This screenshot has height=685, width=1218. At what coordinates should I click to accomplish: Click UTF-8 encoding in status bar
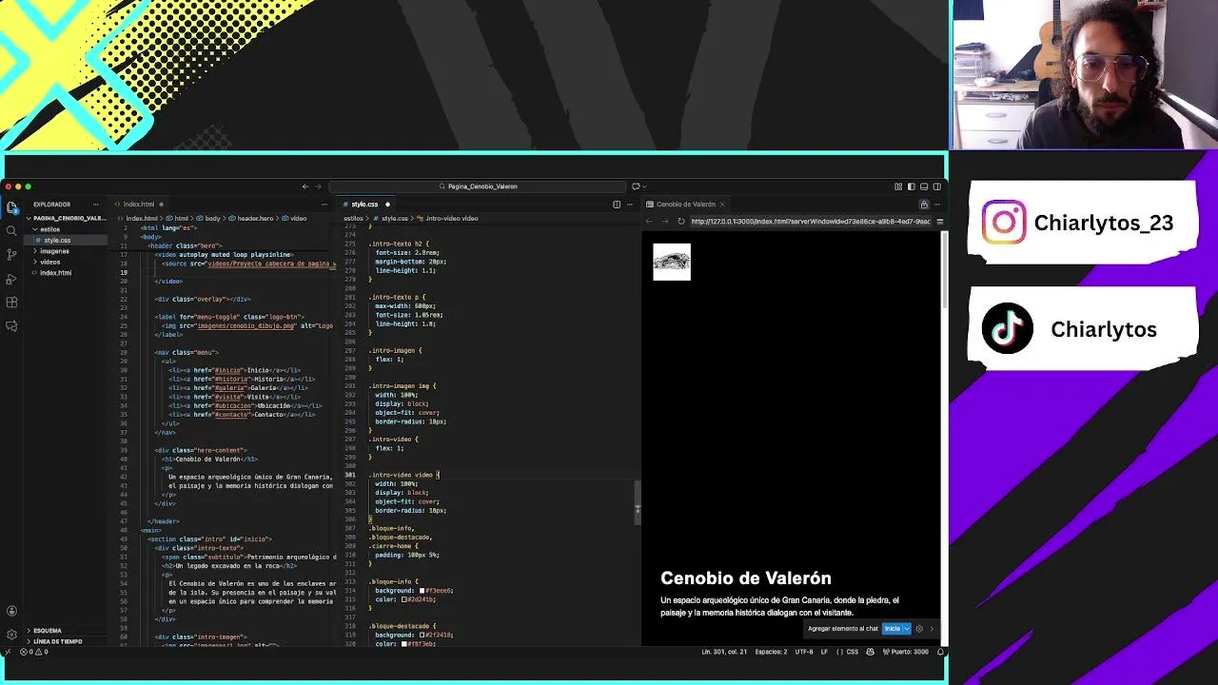804,652
